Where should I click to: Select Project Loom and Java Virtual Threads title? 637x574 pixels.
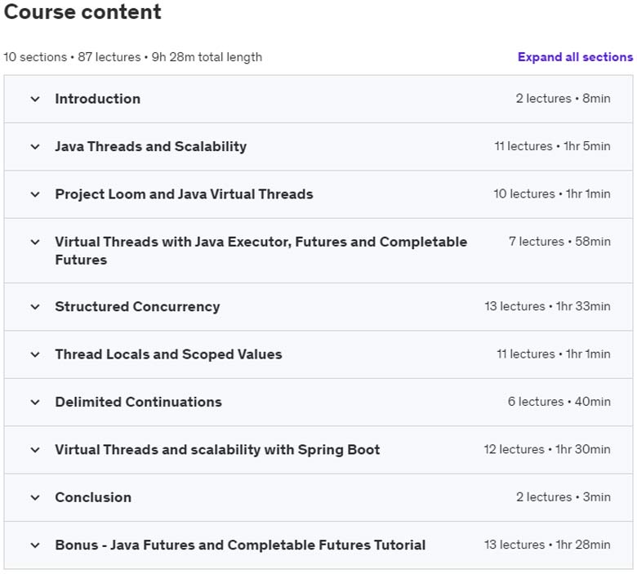point(184,194)
